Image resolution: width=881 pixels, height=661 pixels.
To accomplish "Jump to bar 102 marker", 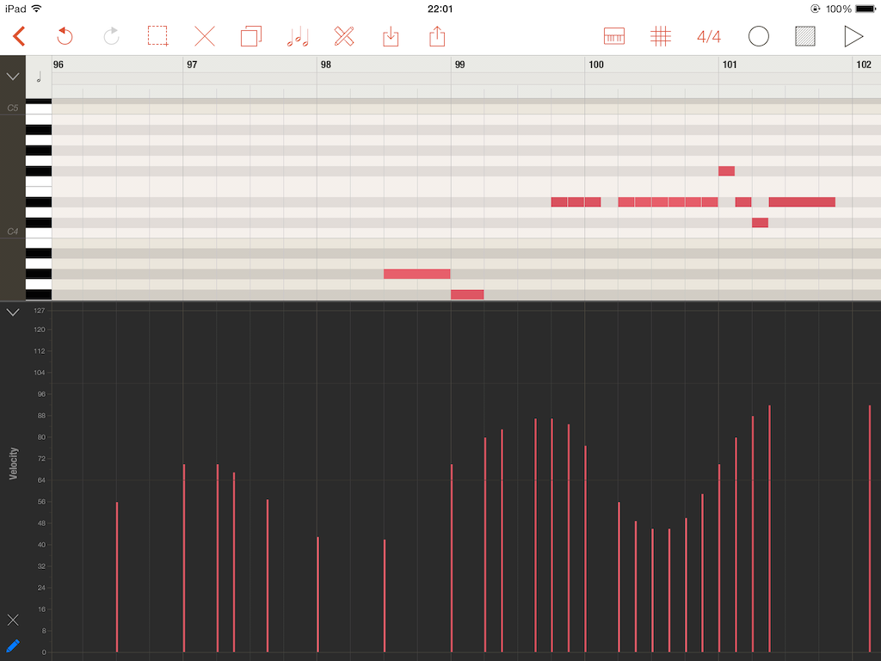I will point(864,65).
